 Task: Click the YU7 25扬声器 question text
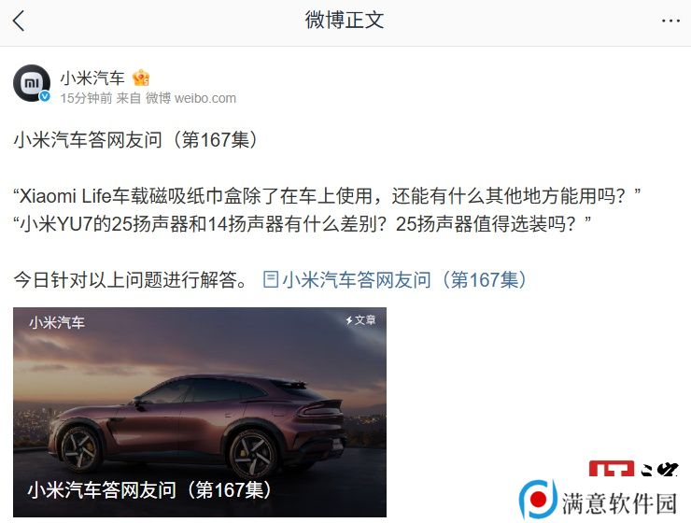(303, 224)
